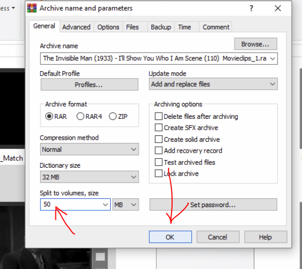Expand the Archive name history dropdown

point(272,59)
